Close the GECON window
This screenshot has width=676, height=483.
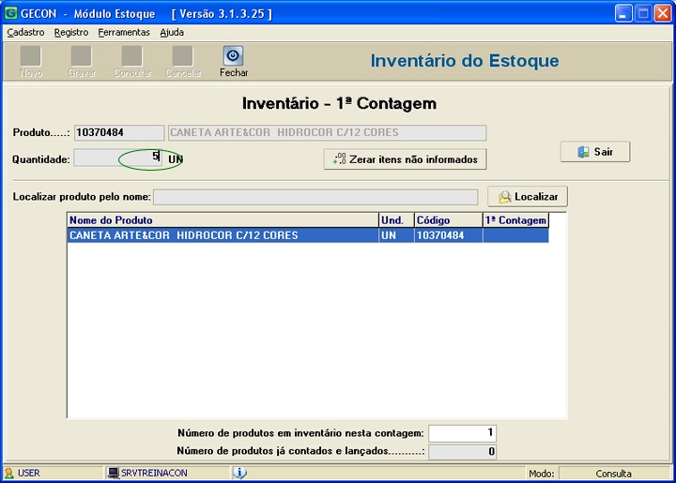(662, 14)
